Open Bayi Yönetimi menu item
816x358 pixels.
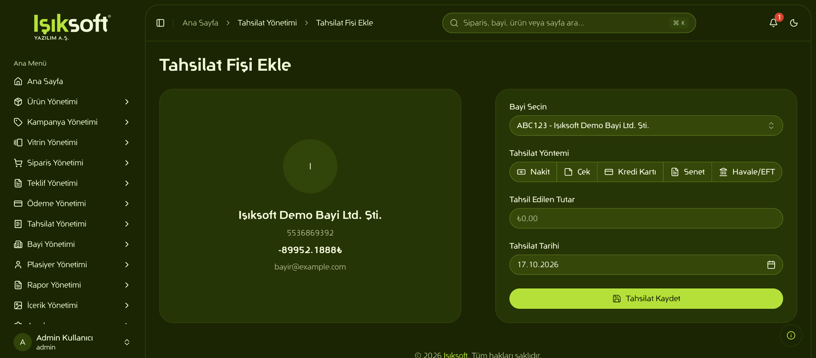[x=73, y=244]
